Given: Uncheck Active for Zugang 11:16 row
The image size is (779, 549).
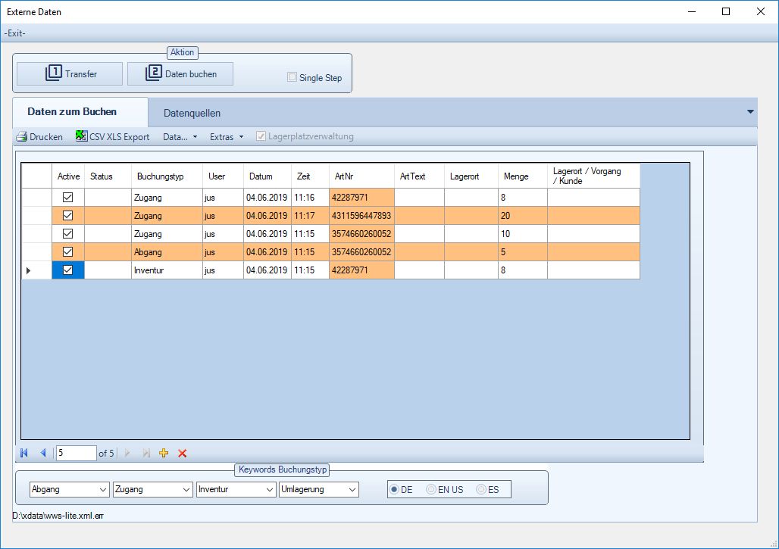Looking at the screenshot, I should [68, 197].
